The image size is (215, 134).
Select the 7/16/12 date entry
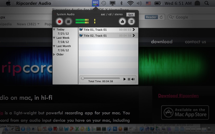pos(63,50)
